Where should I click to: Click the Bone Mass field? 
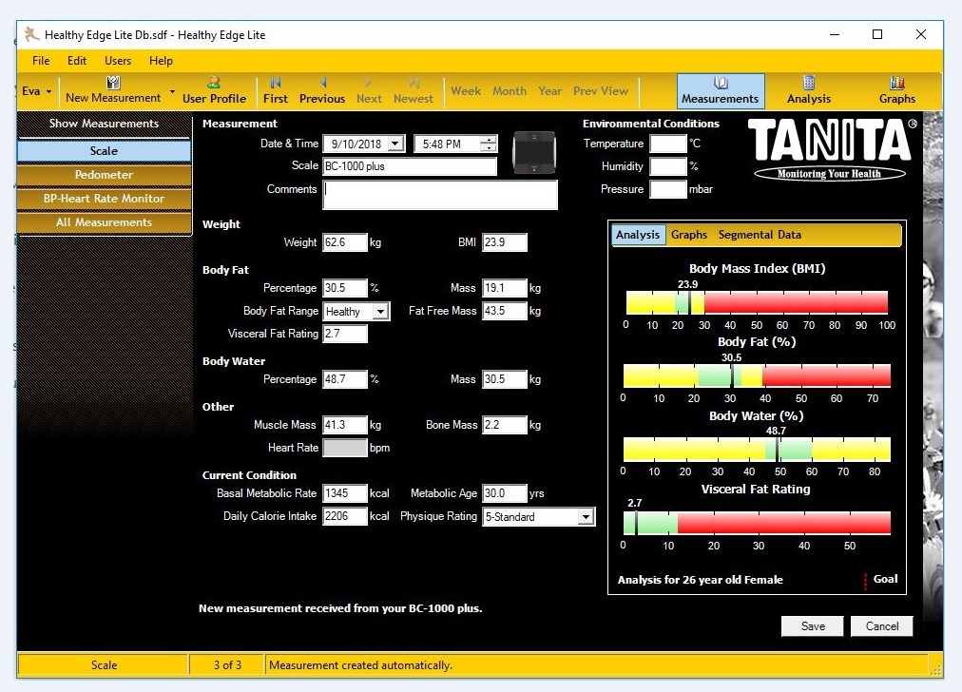click(505, 425)
